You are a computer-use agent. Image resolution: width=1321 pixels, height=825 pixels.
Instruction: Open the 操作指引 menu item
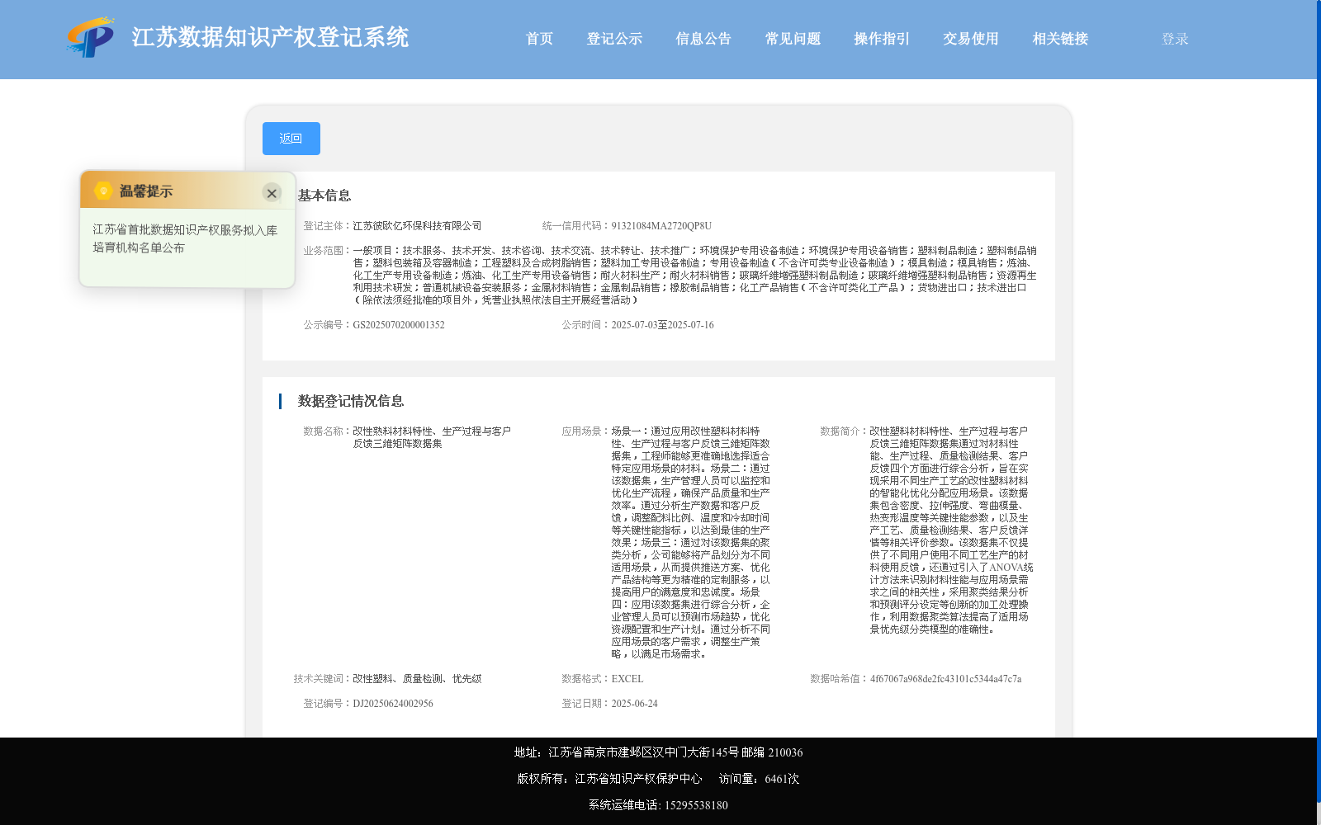pyautogui.click(x=882, y=39)
